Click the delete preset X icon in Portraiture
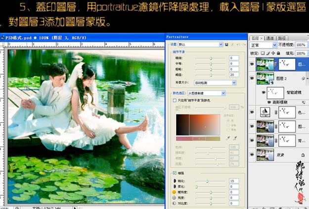Image resolution: width=309 pixels, height=209 pixels. pyautogui.click(x=232, y=45)
